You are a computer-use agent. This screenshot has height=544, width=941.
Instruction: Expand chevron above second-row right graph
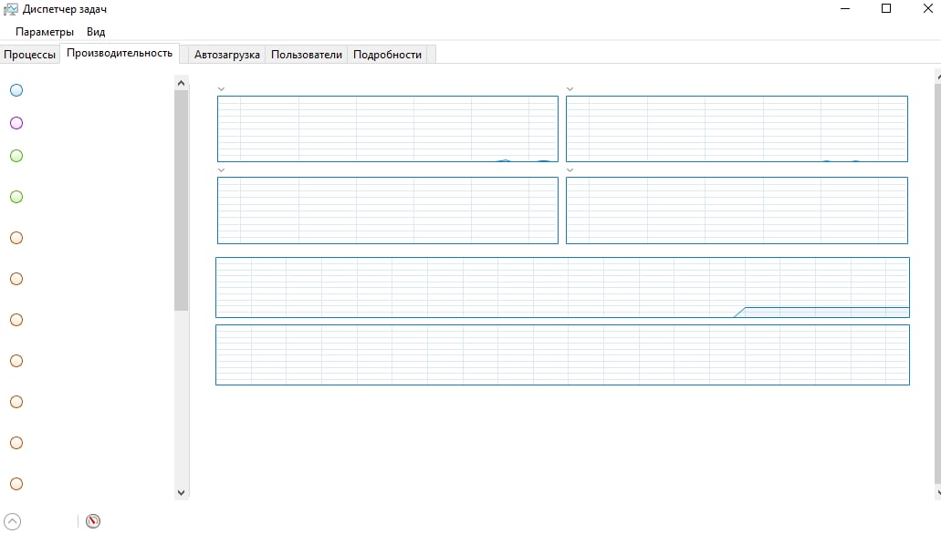pyautogui.click(x=570, y=170)
